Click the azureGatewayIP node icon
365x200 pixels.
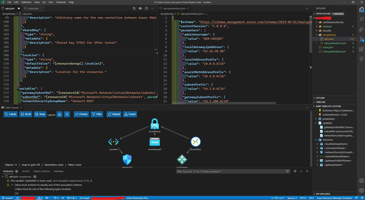[x=155, y=142]
